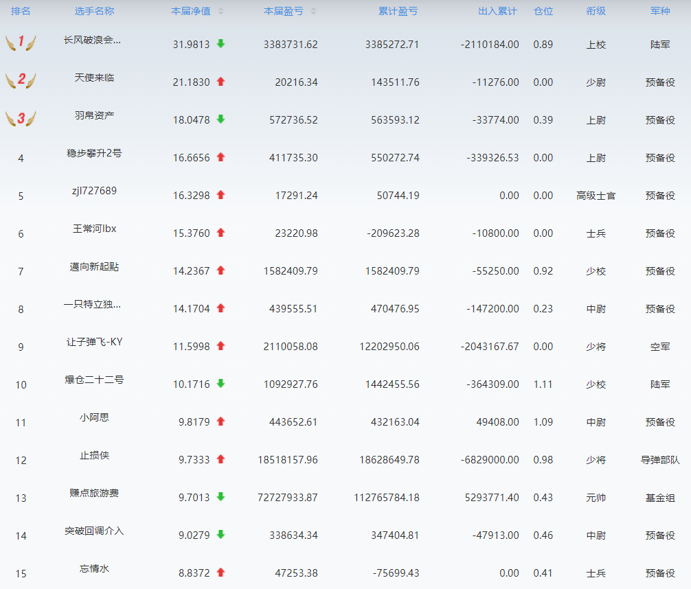Click the green down arrow beside 9.0279

tap(220, 535)
